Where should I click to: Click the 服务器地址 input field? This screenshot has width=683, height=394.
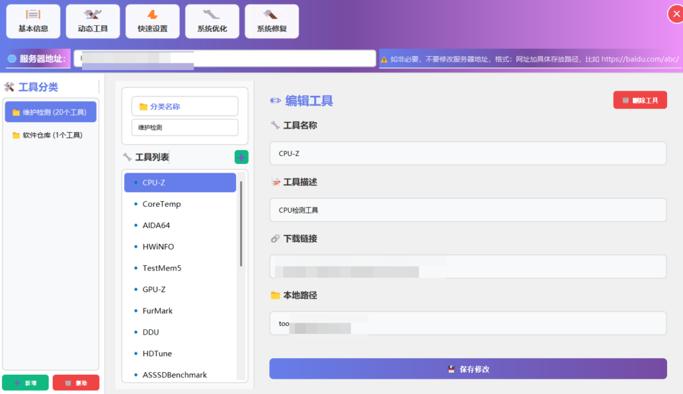click(225, 59)
